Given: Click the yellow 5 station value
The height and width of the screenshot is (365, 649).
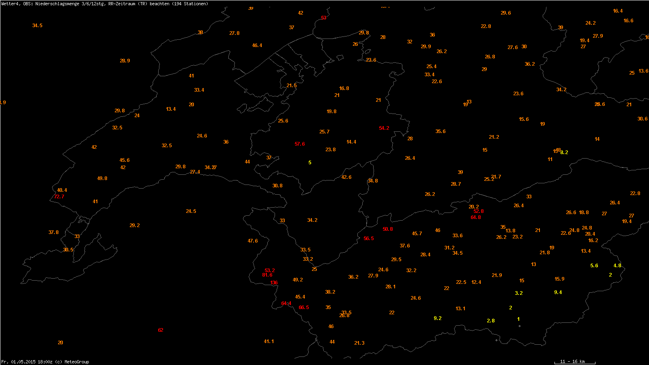Looking at the screenshot, I should pyautogui.click(x=310, y=163).
